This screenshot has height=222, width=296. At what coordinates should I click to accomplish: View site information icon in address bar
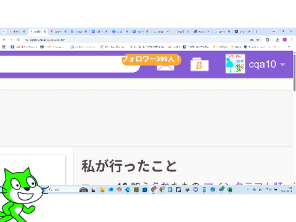[x=27, y=40]
